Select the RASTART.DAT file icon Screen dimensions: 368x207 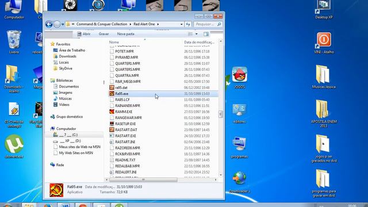coord(112,130)
